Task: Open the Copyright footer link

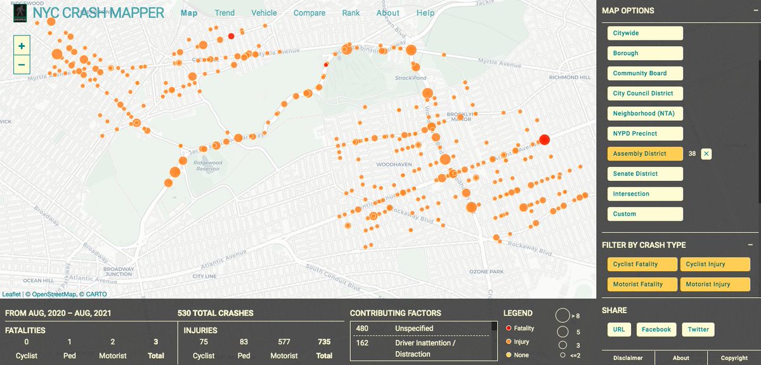Action: coord(734,358)
